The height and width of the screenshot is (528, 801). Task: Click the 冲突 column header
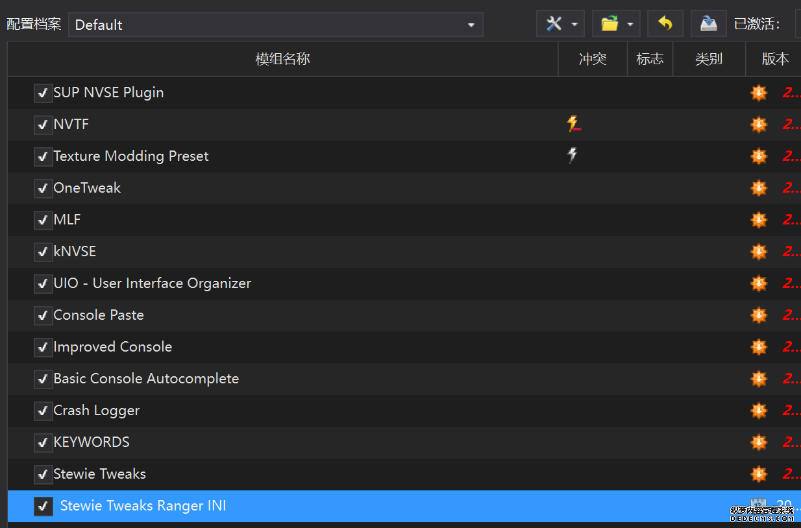tap(593, 59)
